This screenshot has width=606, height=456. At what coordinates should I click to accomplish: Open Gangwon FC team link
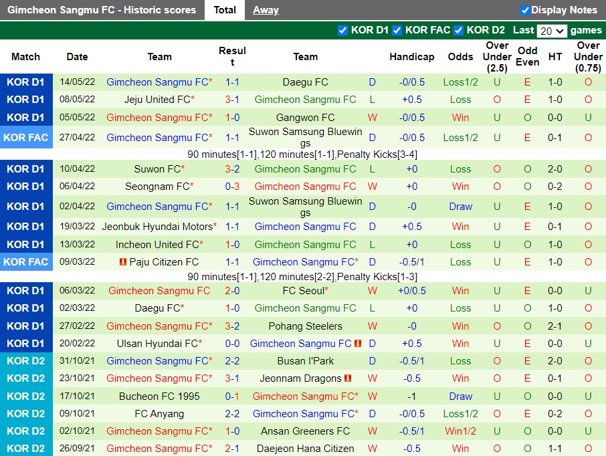[305, 118]
